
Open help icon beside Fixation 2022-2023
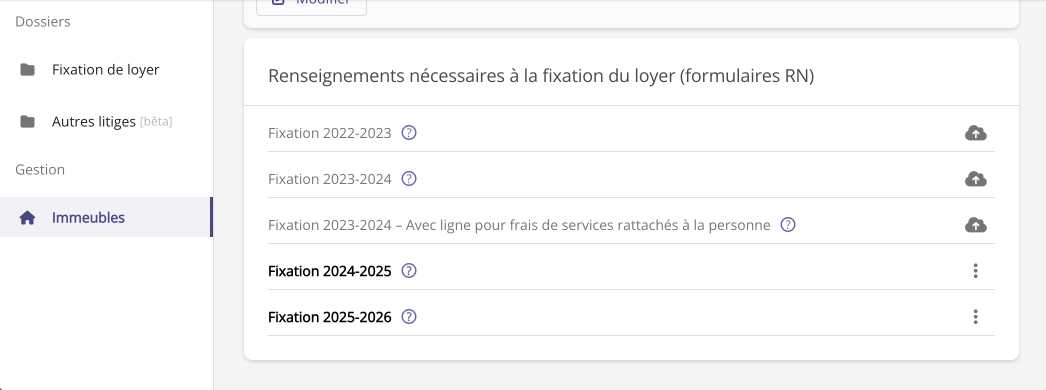tap(409, 133)
